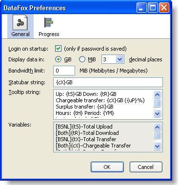The image size is (178, 185).
Task: Select the MiB radio button
Action: point(82,59)
